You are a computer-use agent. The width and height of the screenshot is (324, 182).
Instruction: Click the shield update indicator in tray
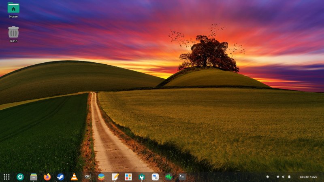pos(268,177)
